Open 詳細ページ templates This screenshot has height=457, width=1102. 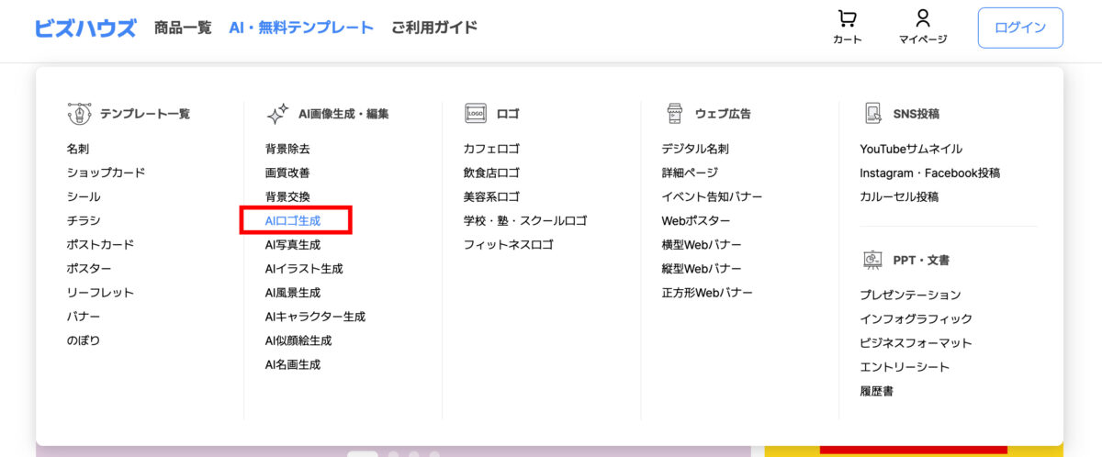coord(690,173)
